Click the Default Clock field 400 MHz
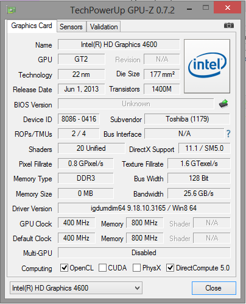Viewport: 246px width, 304px height. 76,238
